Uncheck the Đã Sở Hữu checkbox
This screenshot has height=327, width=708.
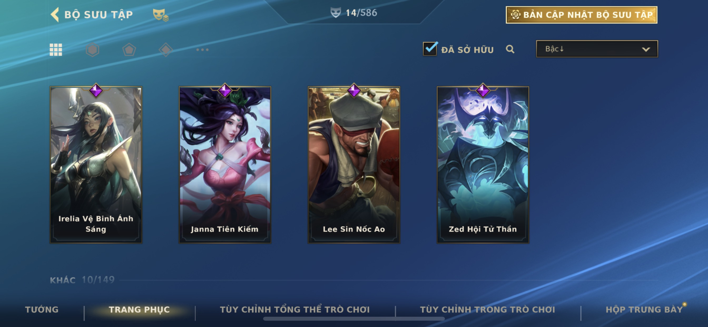pos(430,49)
